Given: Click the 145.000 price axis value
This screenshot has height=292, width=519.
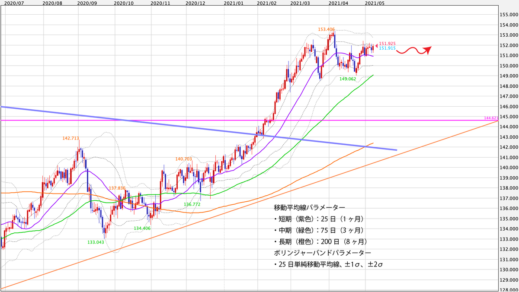Looking at the screenshot, I should click(509, 117).
